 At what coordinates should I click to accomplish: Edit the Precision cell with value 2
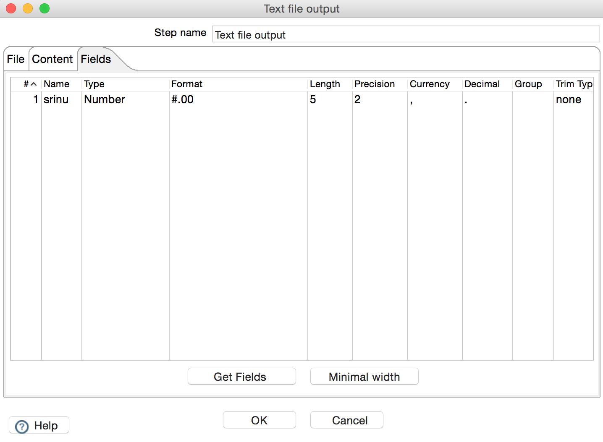coord(379,99)
